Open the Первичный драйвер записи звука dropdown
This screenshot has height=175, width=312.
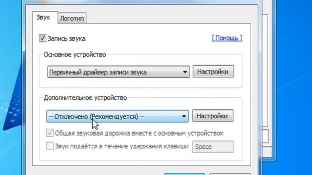pyautogui.click(x=118, y=72)
